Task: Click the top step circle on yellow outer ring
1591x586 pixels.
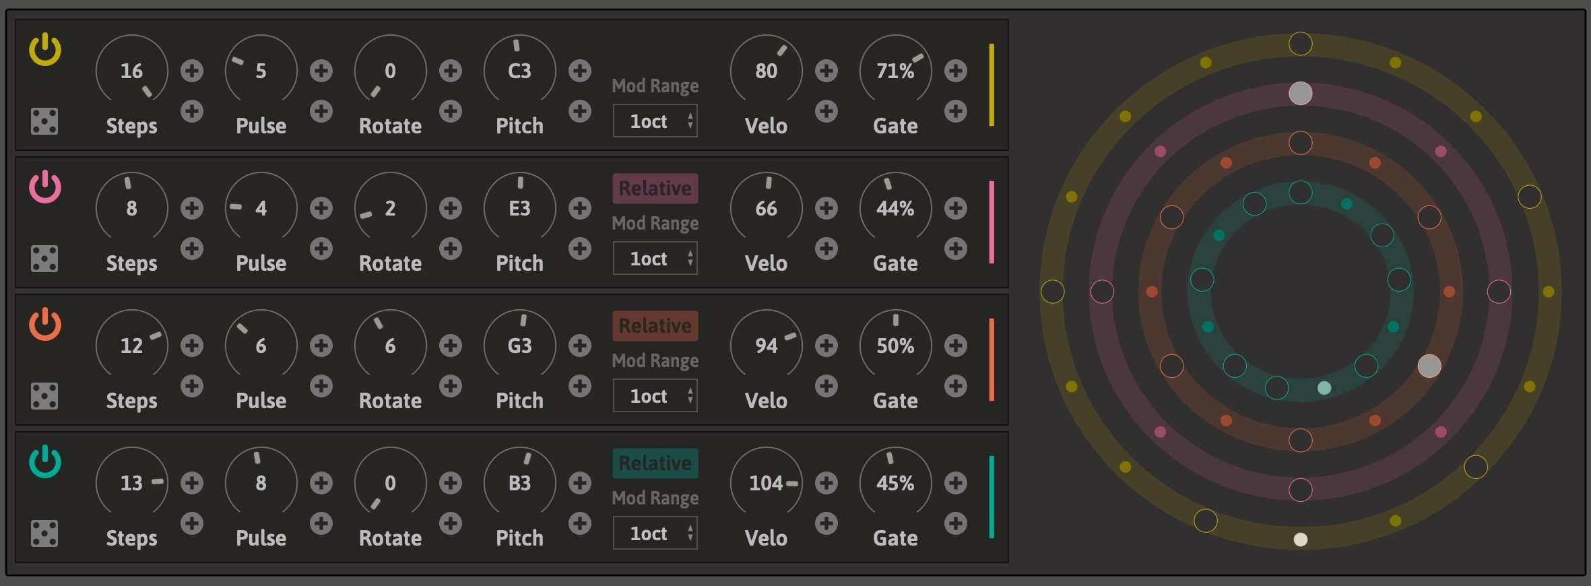Action: click(x=1300, y=44)
